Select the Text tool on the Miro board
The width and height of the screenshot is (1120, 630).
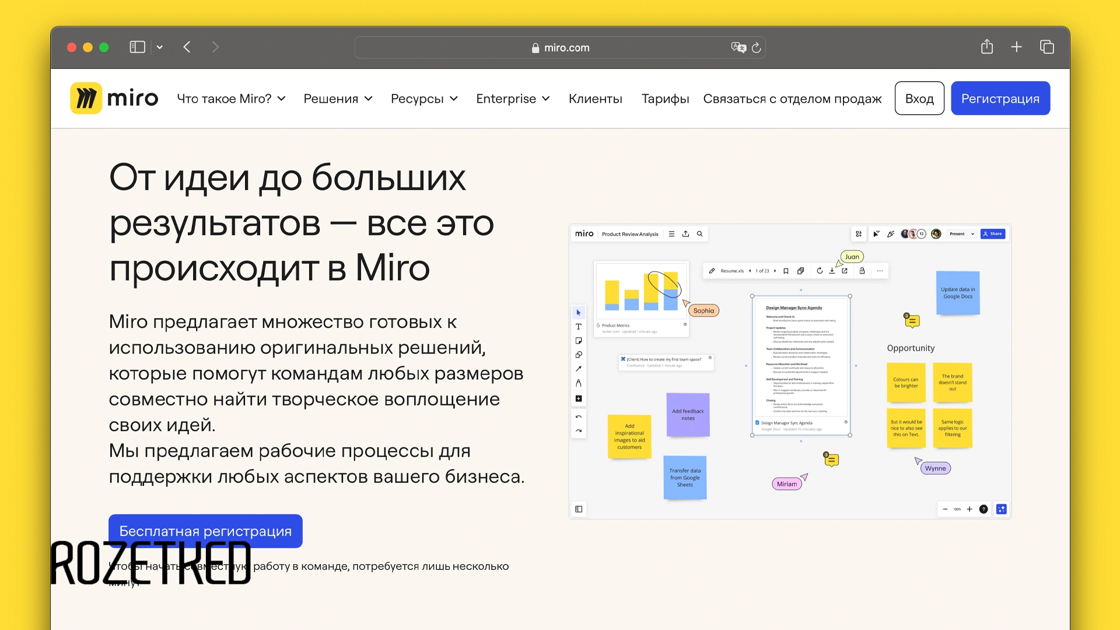click(578, 327)
